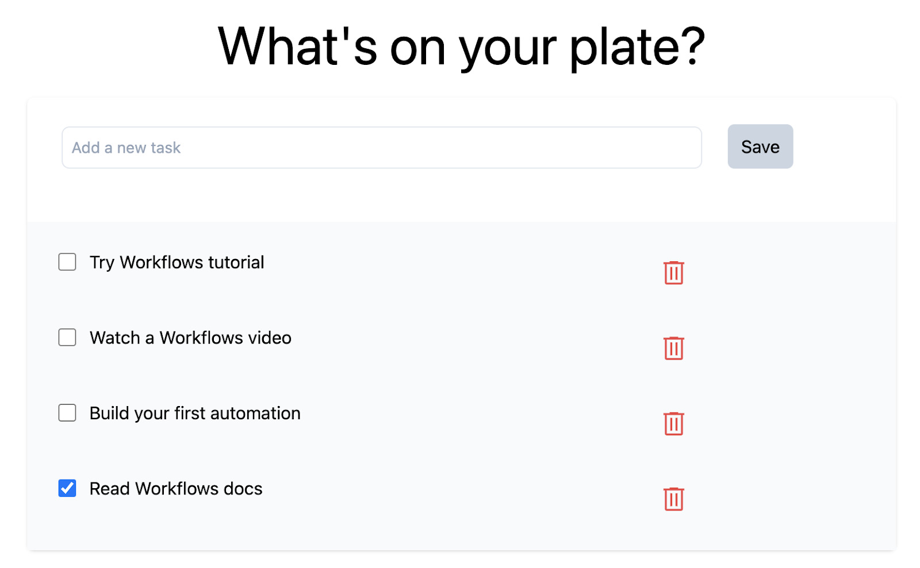This screenshot has width=920, height=568.
Task: Mark 'Watch a Workflows video' as done
Action: (x=67, y=337)
